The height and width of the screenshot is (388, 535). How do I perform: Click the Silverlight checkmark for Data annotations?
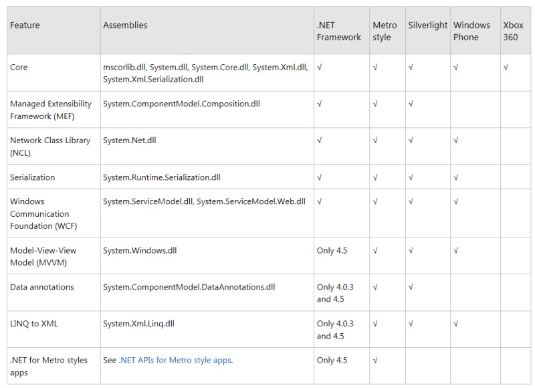(x=411, y=286)
